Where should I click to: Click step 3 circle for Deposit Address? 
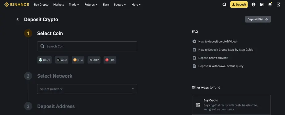[28, 106]
